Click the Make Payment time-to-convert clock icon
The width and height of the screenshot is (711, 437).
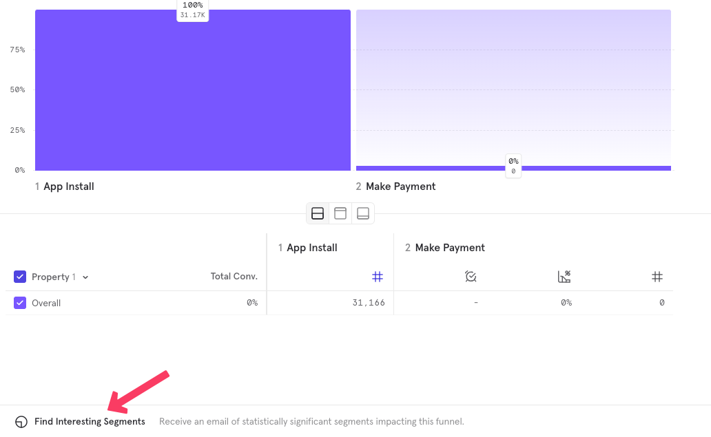click(x=471, y=277)
